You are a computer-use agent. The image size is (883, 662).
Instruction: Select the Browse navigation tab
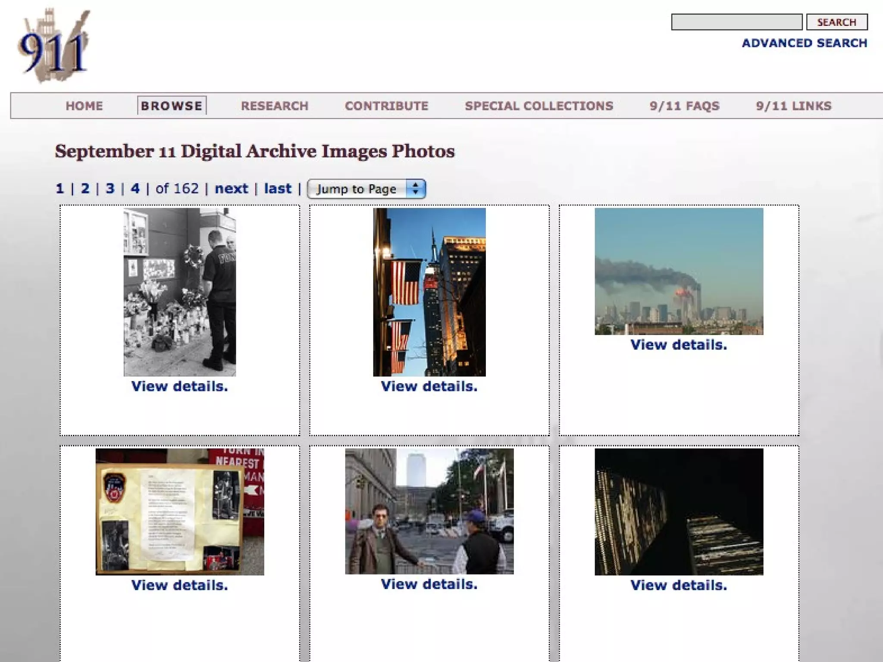coord(172,106)
